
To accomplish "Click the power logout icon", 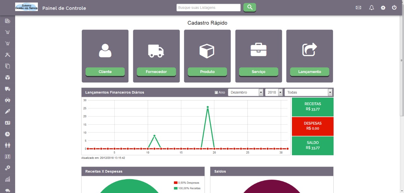I will pyautogui.click(x=394, y=8).
